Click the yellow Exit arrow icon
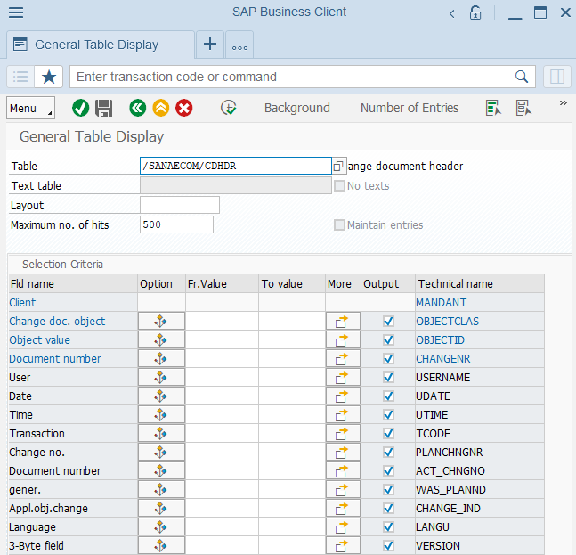Viewport: 576px width, 555px height. click(161, 108)
